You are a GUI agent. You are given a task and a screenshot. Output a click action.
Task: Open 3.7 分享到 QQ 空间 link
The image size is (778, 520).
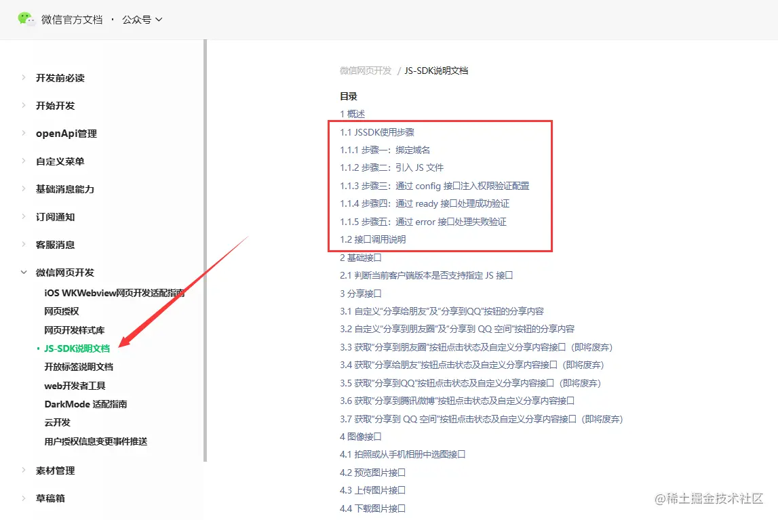(x=482, y=419)
